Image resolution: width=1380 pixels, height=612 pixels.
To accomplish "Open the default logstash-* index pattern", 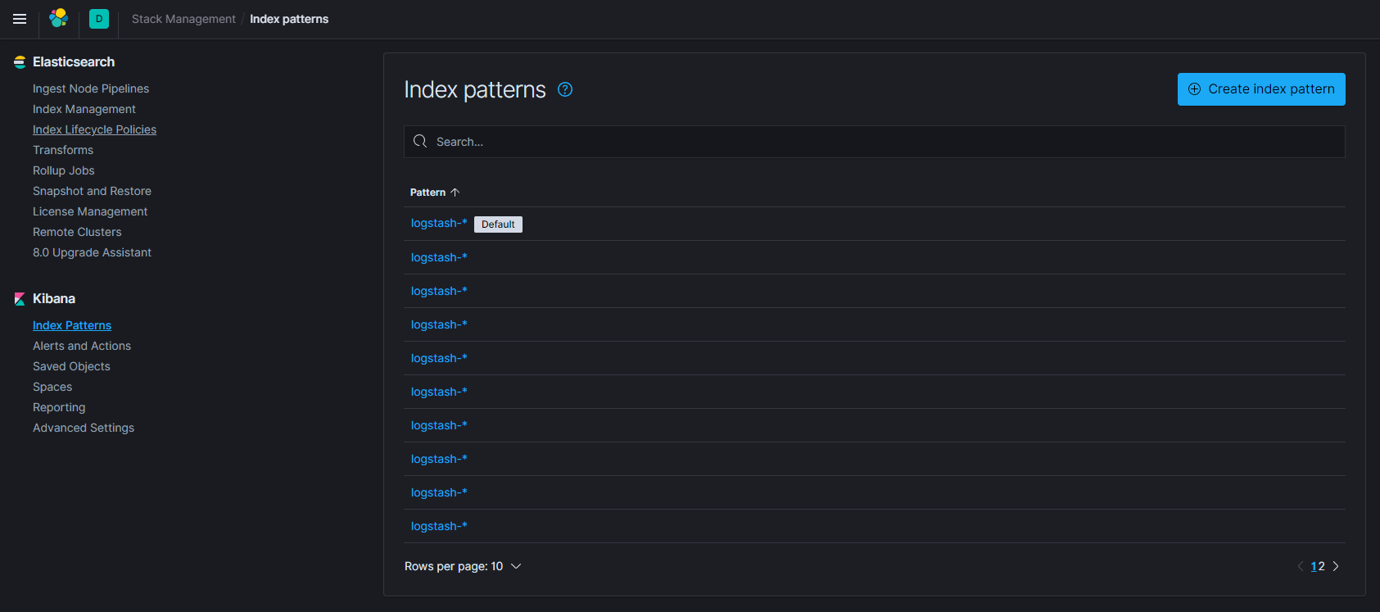I will (x=439, y=224).
